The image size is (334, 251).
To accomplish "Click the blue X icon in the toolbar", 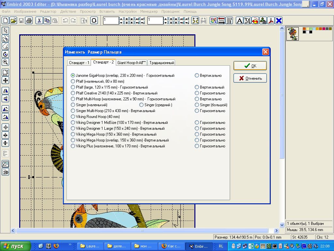I will tap(279, 21).
